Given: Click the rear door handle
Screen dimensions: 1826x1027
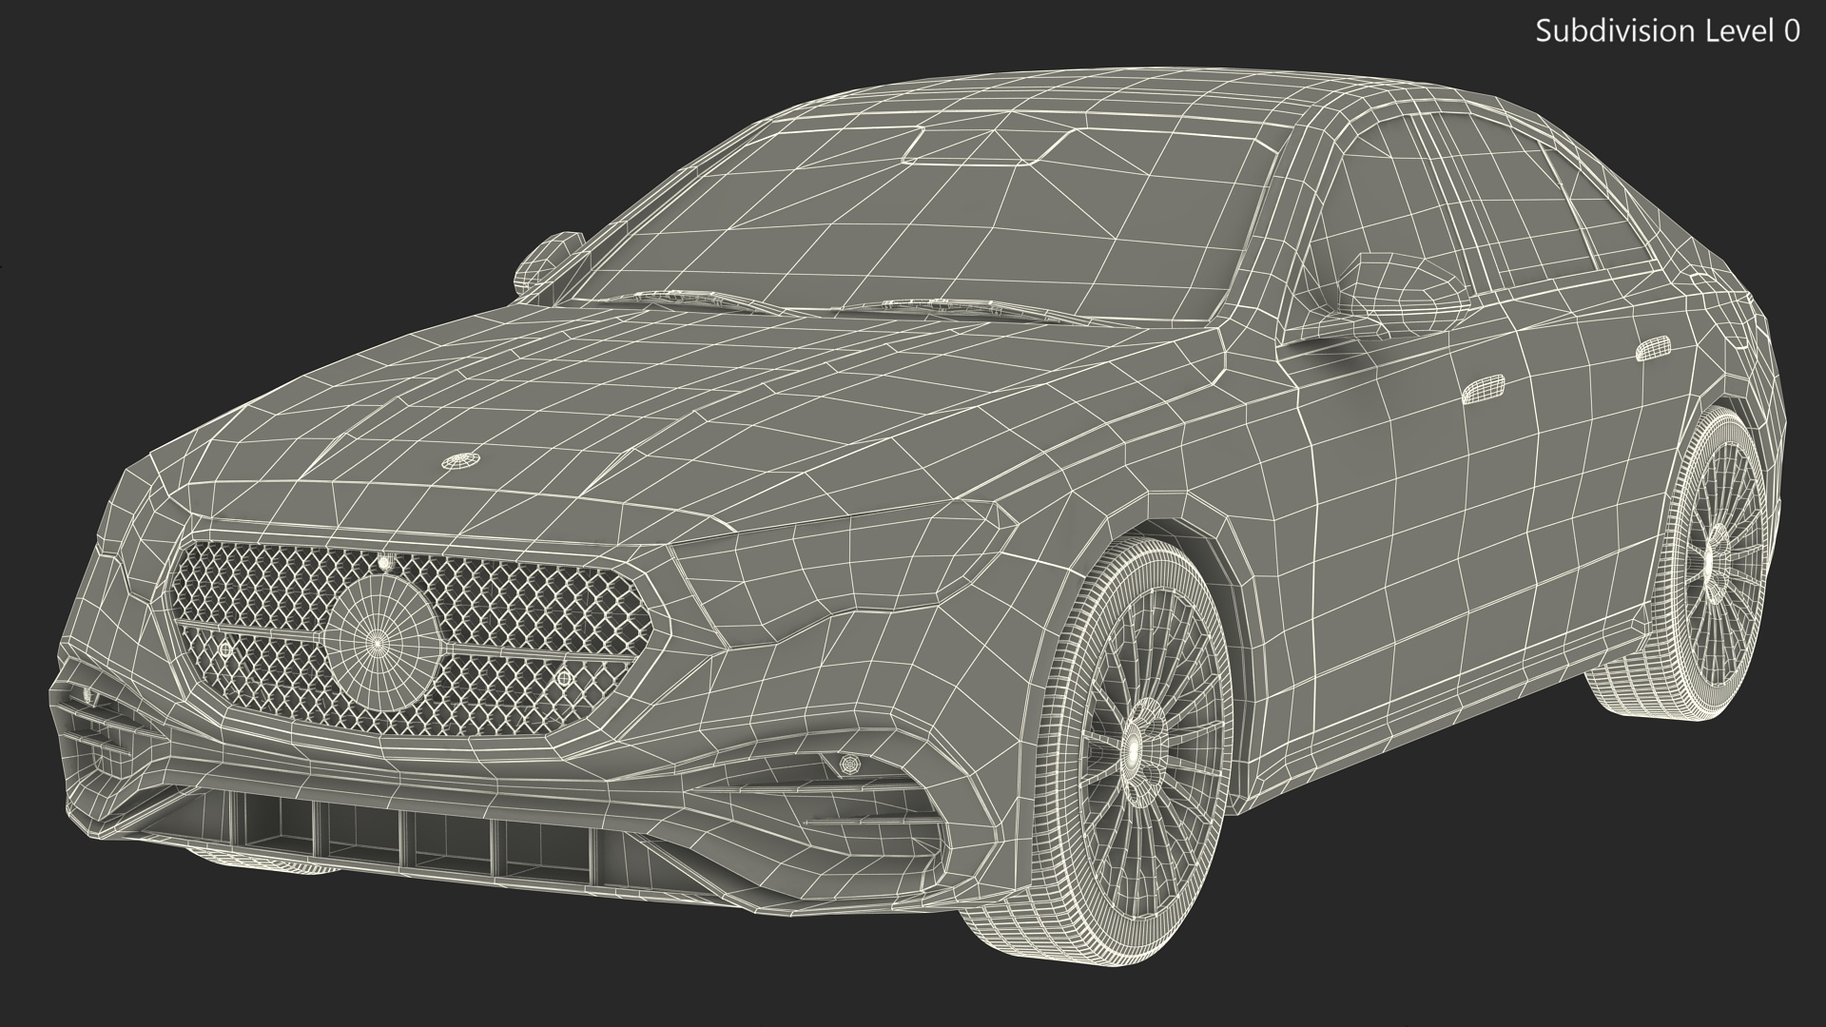Looking at the screenshot, I should pos(1655,348).
